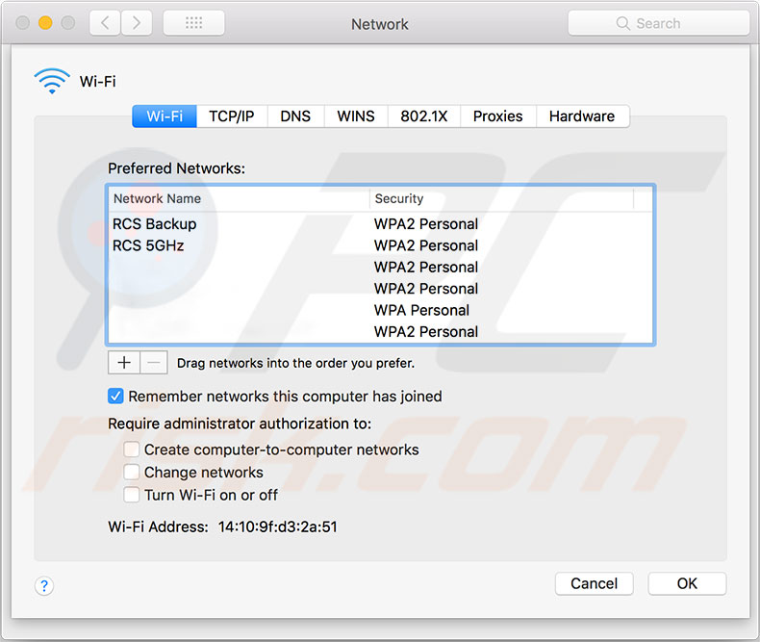The height and width of the screenshot is (642, 760).
Task: Click the minimize yellow window button
Action: [x=45, y=23]
